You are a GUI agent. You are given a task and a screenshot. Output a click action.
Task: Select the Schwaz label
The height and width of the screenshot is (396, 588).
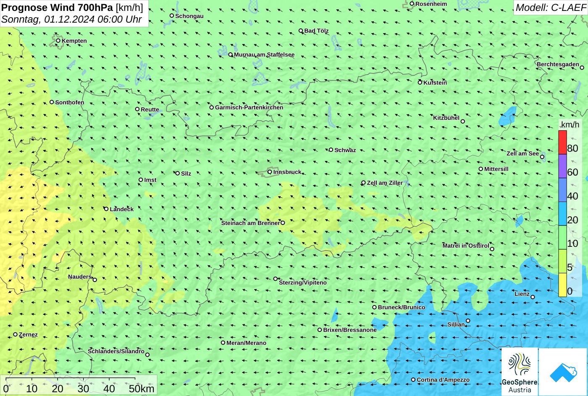tap(345, 150)
